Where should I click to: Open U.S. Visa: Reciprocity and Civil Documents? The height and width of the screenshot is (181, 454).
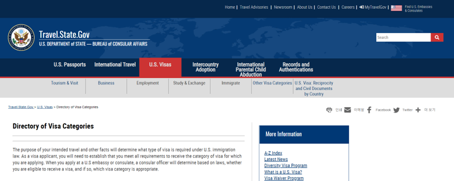[314, 88]
